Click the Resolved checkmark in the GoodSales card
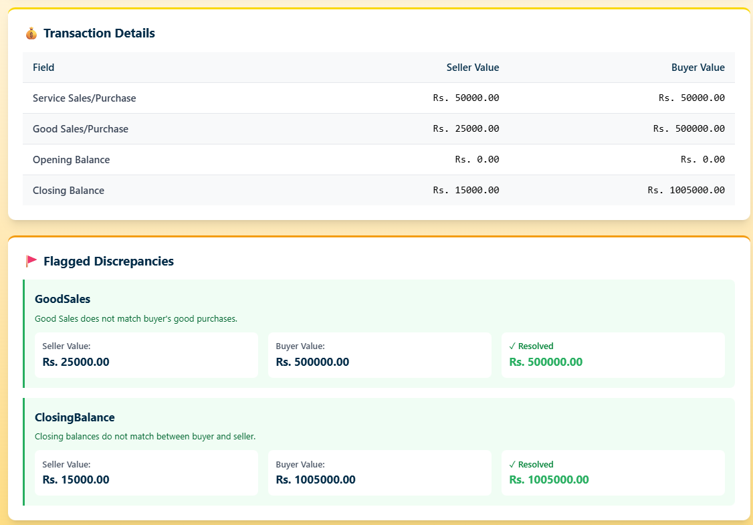753x525 pixels. (512, 346)
